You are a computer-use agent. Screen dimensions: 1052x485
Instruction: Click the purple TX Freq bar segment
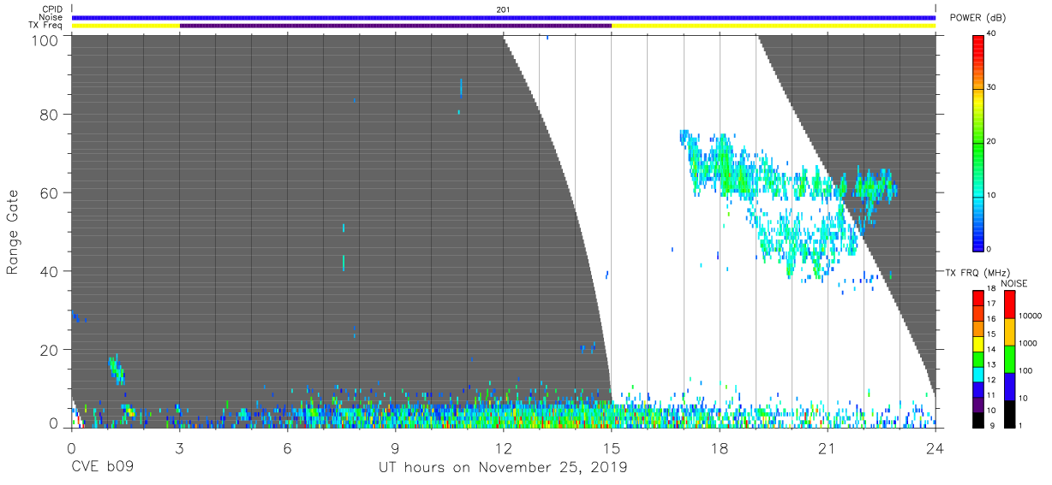pyautogui.click(x=395, y=26)
